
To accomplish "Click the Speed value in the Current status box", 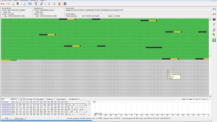I will pyautogui.click(x=114, y=16).
